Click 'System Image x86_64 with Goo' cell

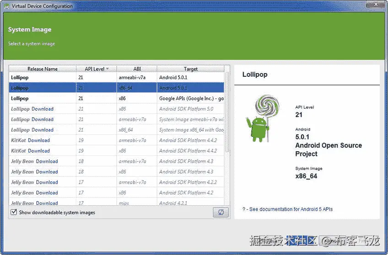pyautogui.click(x=191, y=130)
